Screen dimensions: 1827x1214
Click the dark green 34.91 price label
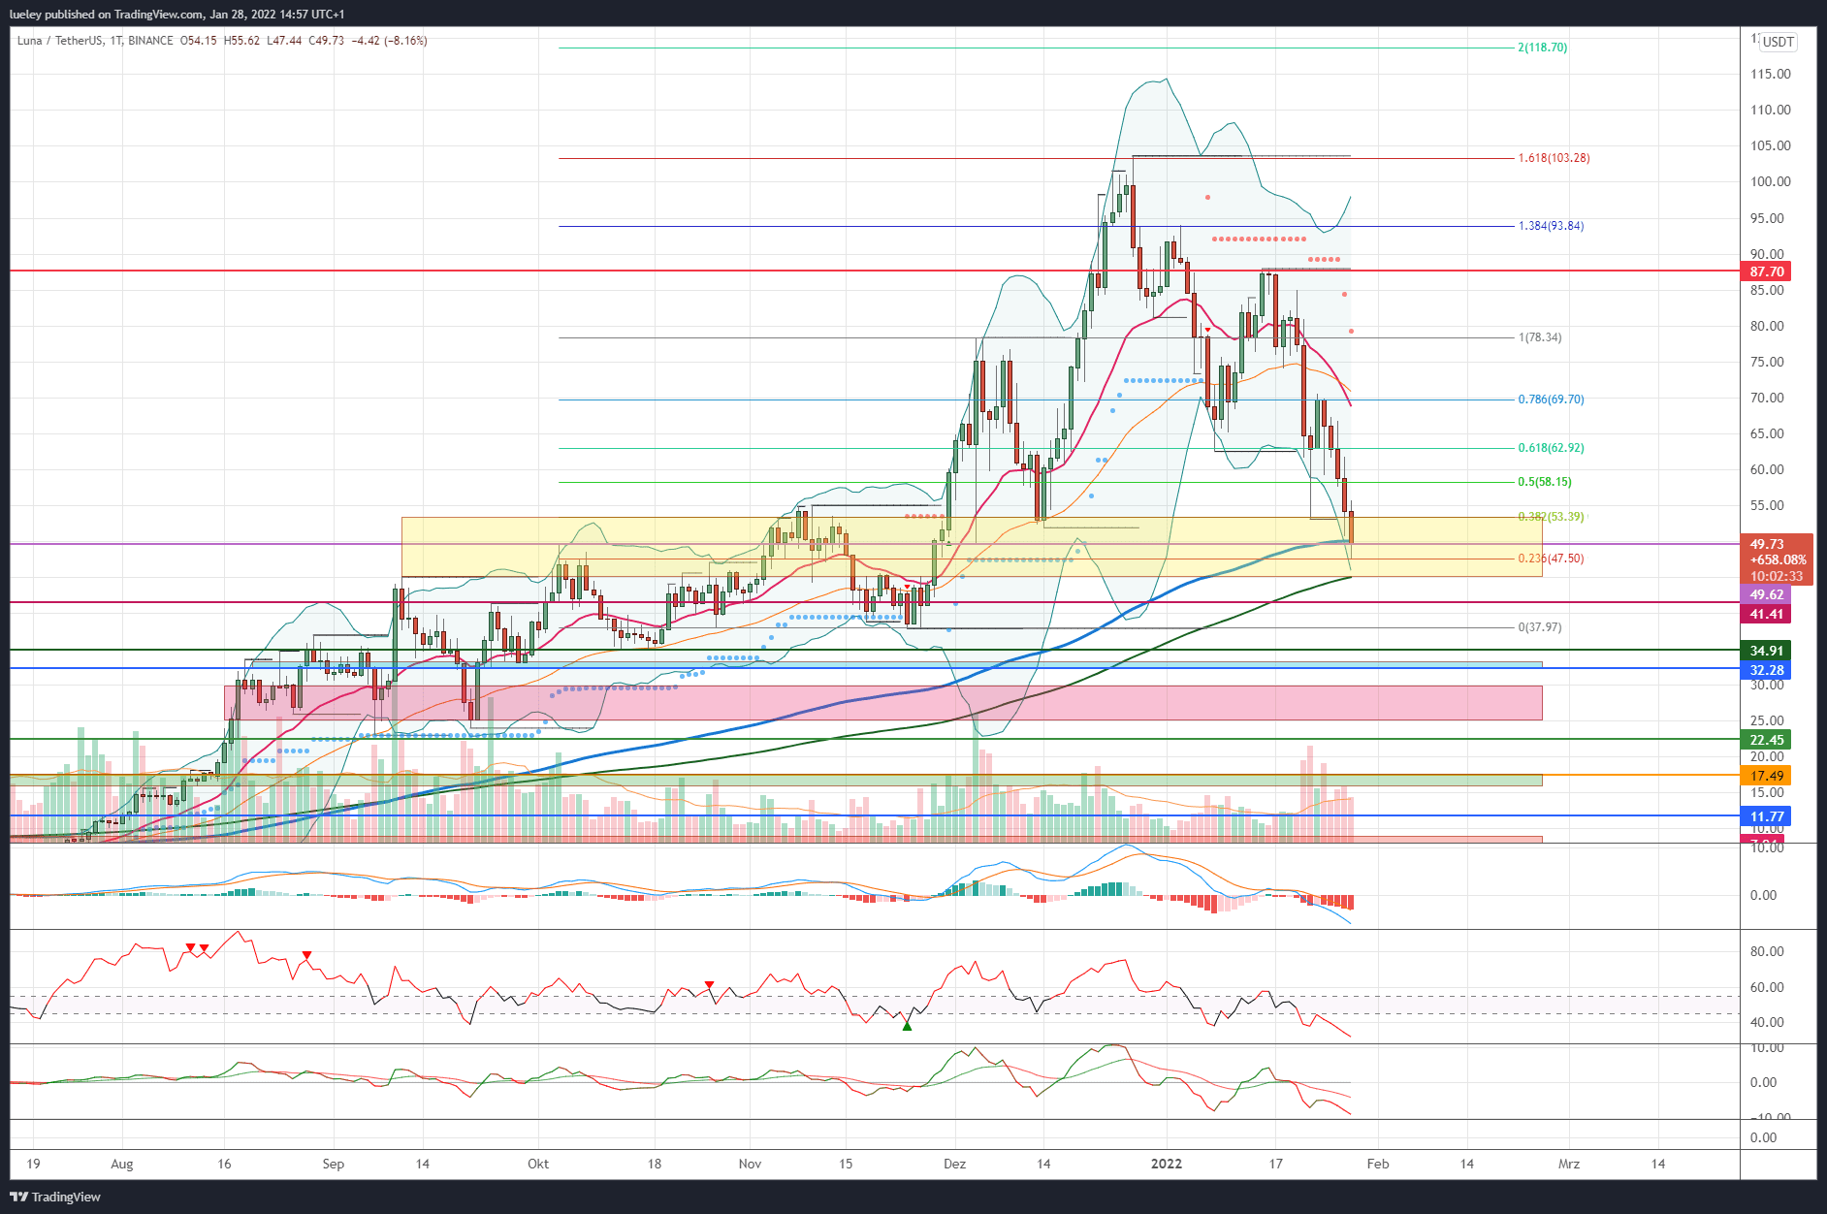point(1766,651)
